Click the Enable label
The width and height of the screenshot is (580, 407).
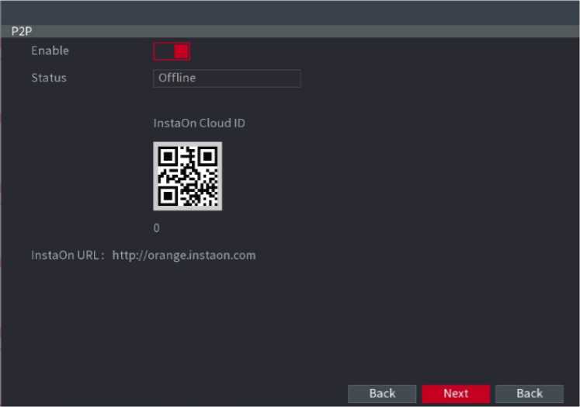(x=50, y=50)
